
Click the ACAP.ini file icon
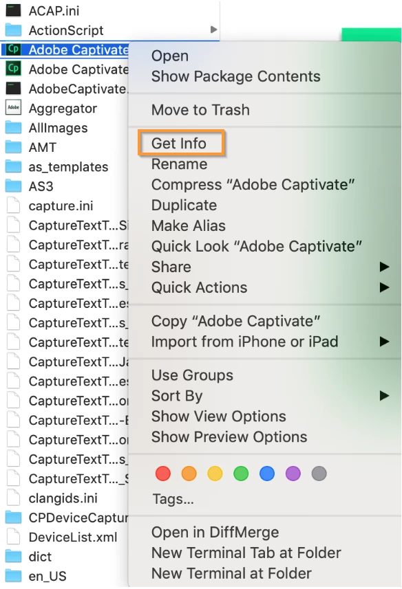click(x=14, y=10)
